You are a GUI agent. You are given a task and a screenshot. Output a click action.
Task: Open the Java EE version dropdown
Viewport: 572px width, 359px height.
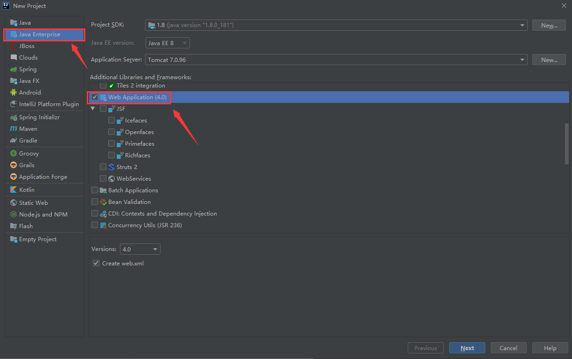167,43
